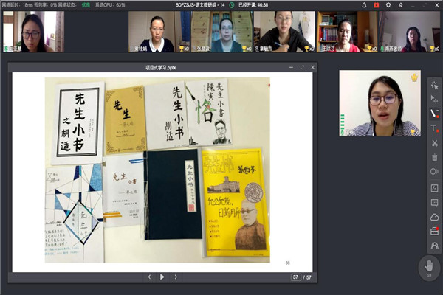Close the classroom window
Viewport: 443px width, 295px height.
(x=437, y=5)
